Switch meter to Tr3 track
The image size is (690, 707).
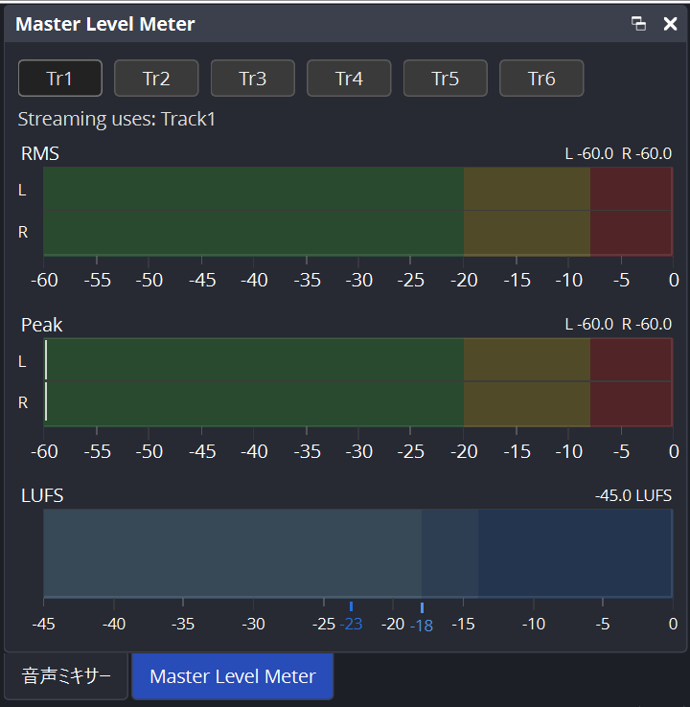(253, 78)
